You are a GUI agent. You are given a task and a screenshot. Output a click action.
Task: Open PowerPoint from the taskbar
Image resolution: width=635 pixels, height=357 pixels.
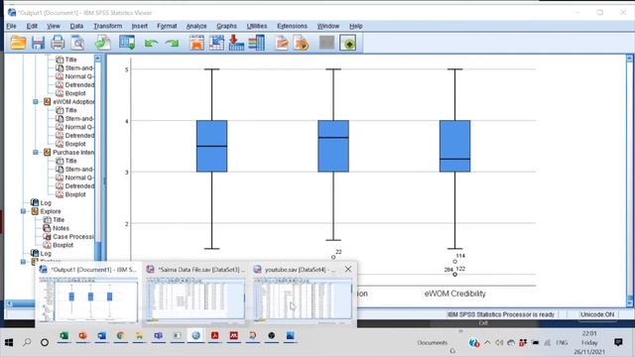coord(82,336)
